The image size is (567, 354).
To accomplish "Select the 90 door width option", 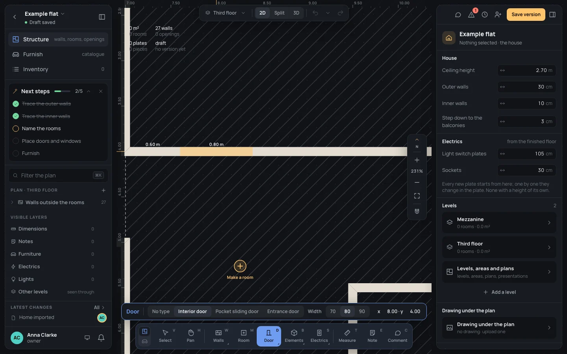I will click(x=362, y=312).
